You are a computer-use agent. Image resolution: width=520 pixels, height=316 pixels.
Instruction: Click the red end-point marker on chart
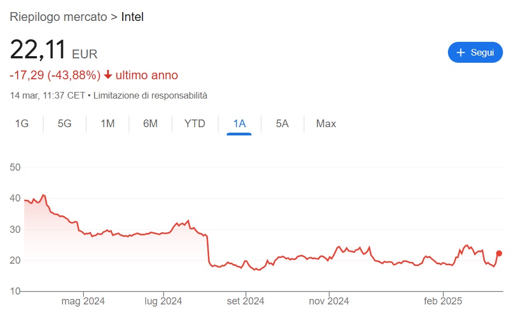[499, 253]
